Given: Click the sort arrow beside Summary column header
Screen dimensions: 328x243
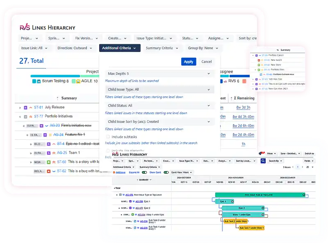Looking at the screenshot, I should 57,98.
